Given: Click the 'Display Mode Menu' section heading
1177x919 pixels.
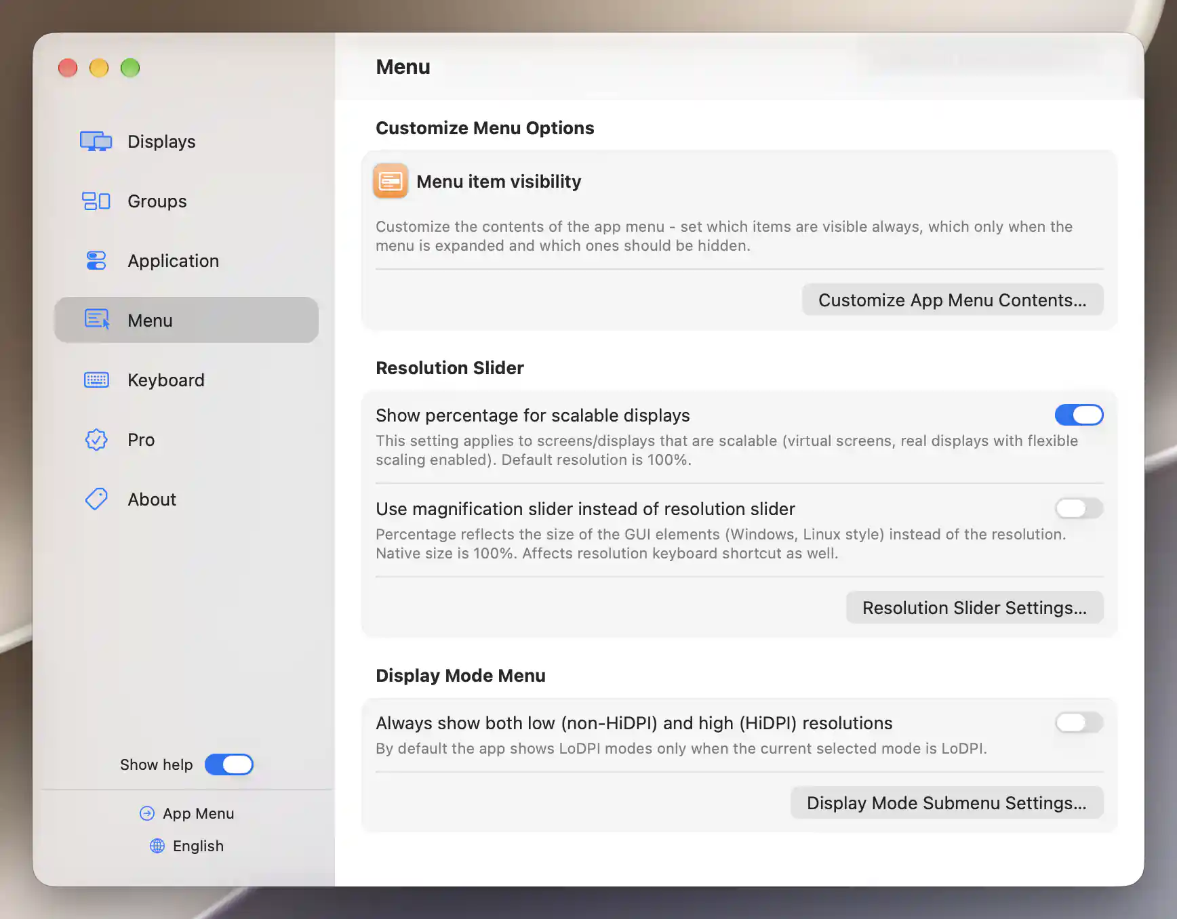Looking at the screenshot, I should tap(460, 676).
